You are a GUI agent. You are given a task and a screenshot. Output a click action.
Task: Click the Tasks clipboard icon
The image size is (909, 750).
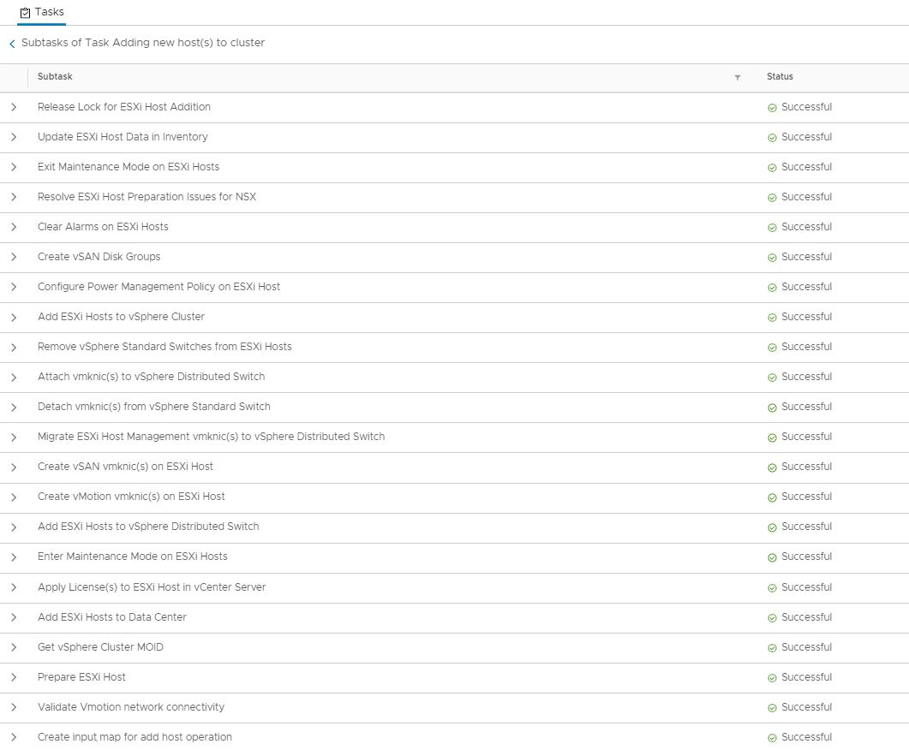click(25, 13)
